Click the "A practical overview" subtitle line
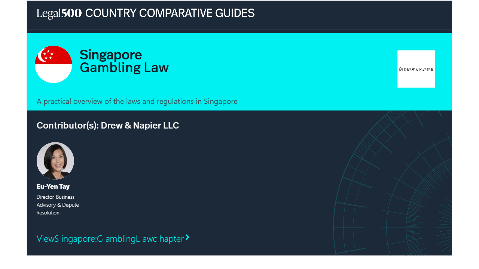 coord(137,101)
